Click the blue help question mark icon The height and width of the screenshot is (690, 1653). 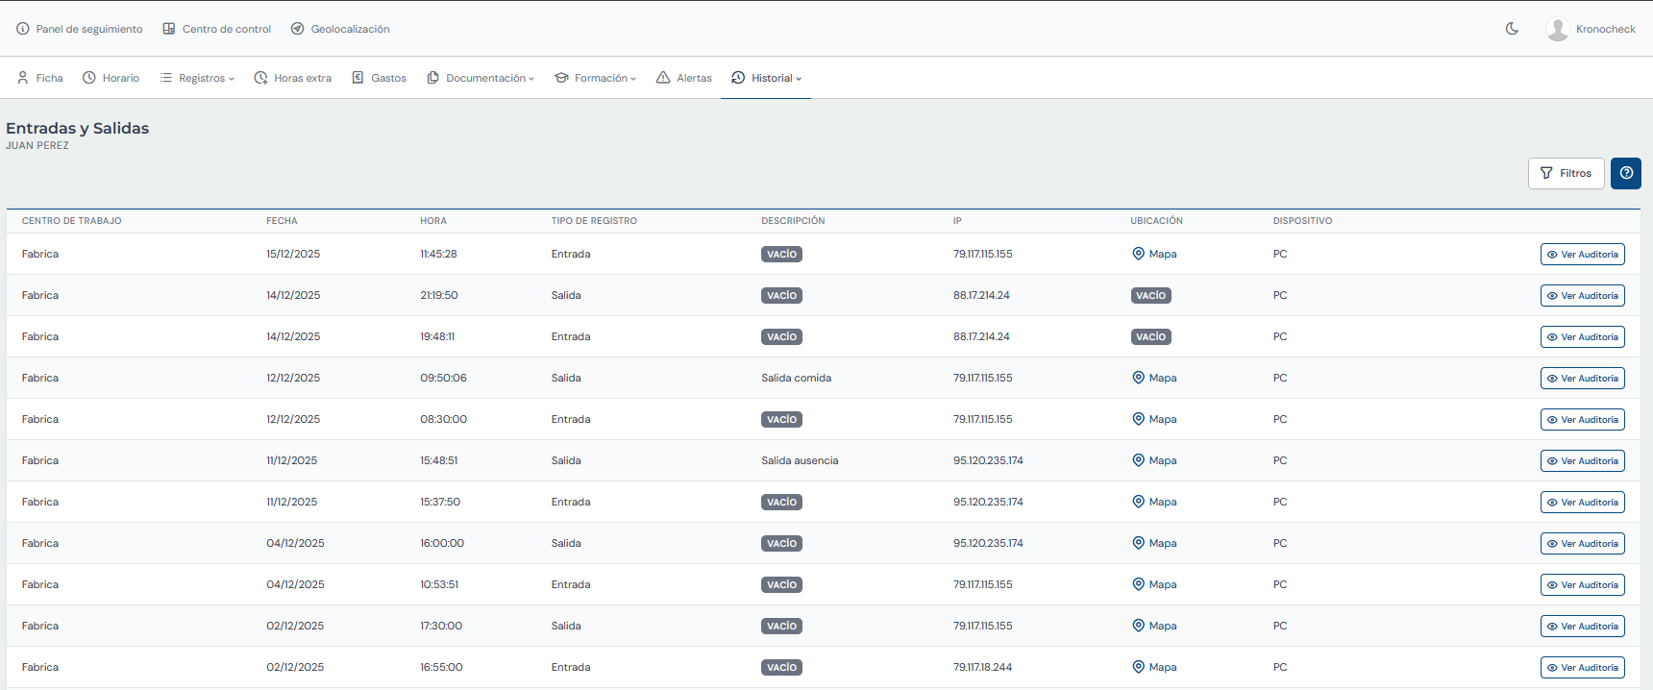(x=1626, y=173)
